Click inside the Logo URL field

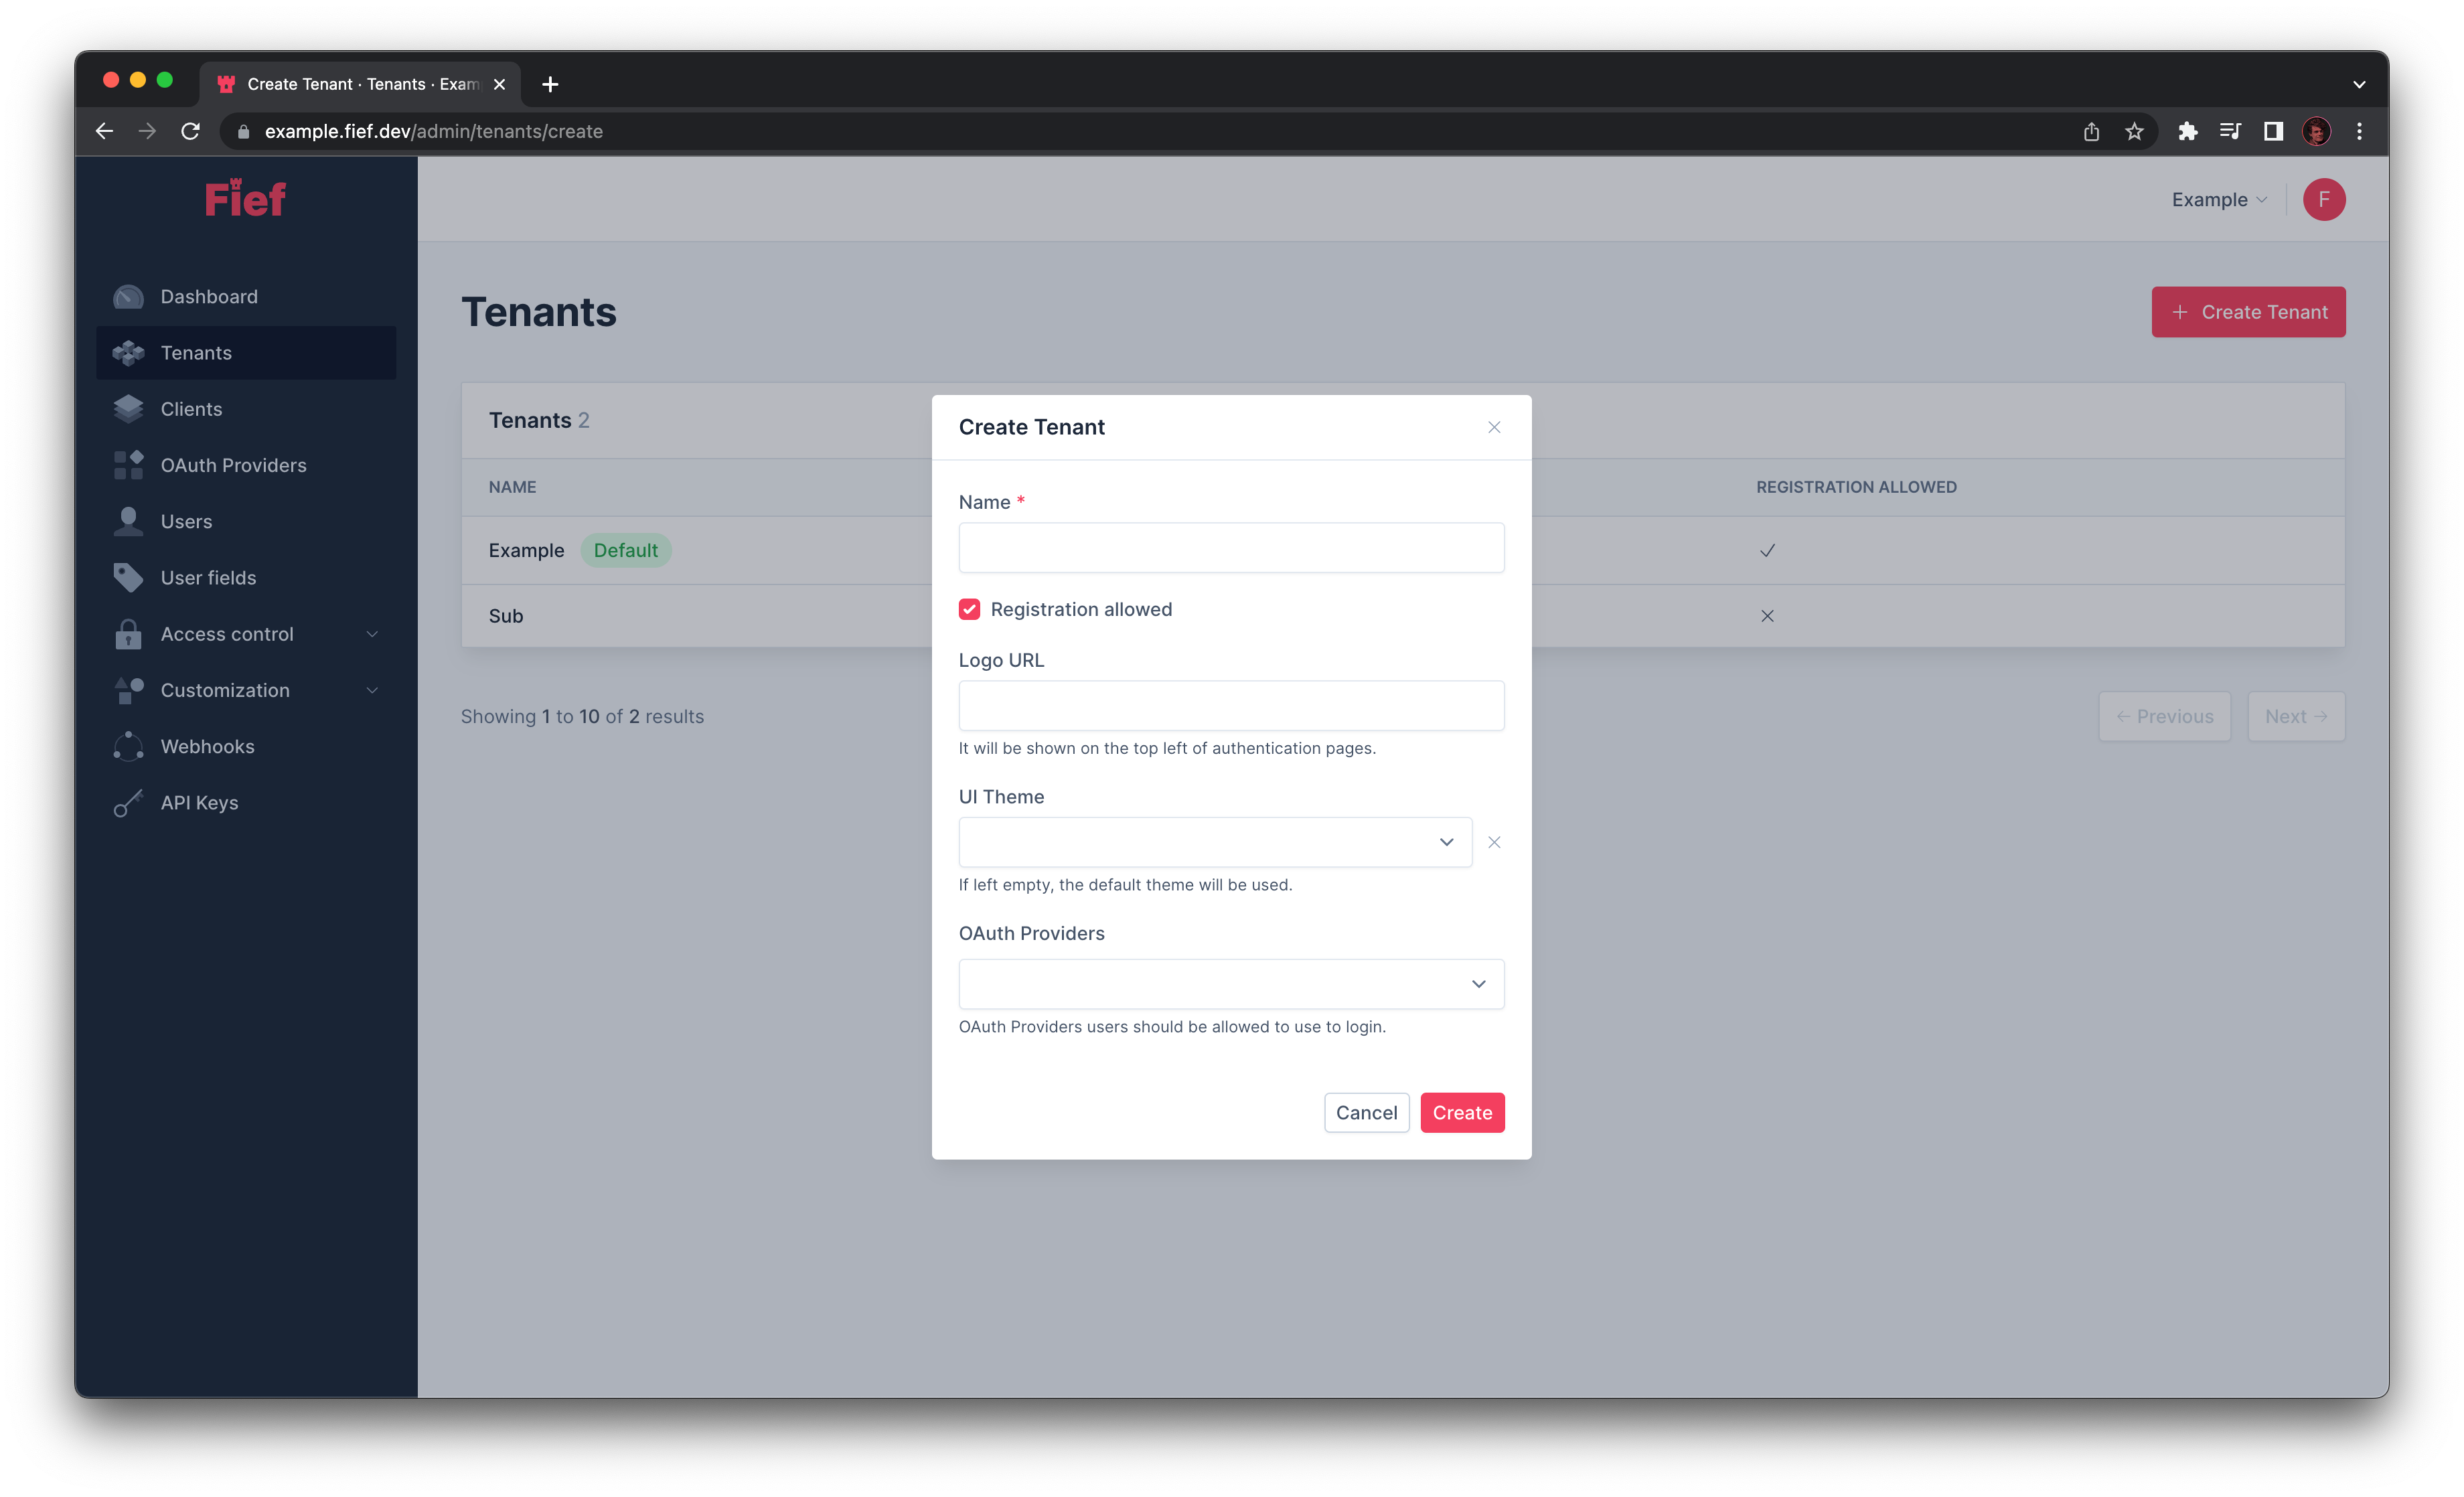pyautogui.click(x=1231, y=705)
